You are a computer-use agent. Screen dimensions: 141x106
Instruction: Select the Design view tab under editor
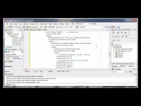click(x=63, y=71)
